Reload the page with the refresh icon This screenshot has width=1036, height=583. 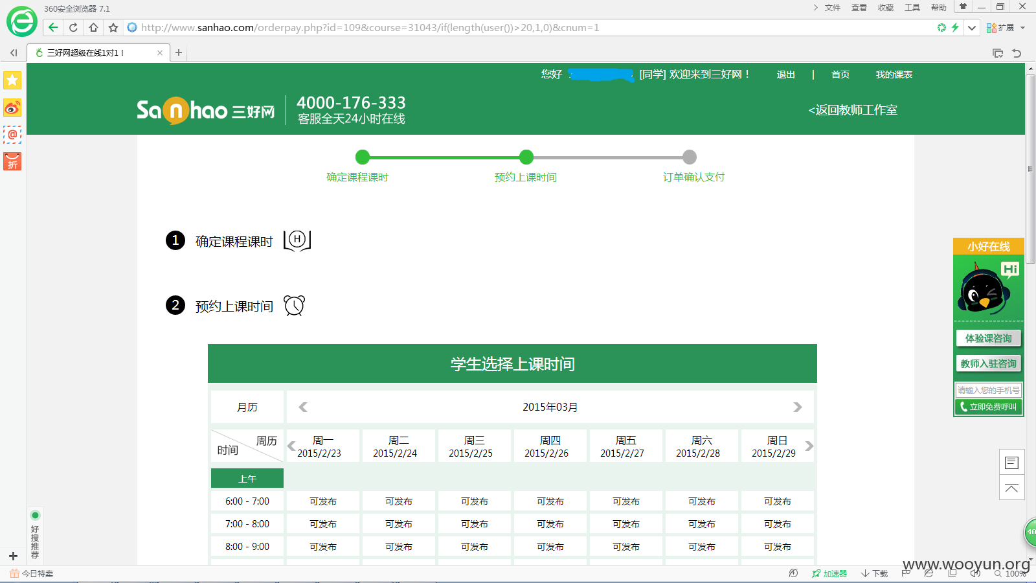pyautogui.click(x=73, y=27)
